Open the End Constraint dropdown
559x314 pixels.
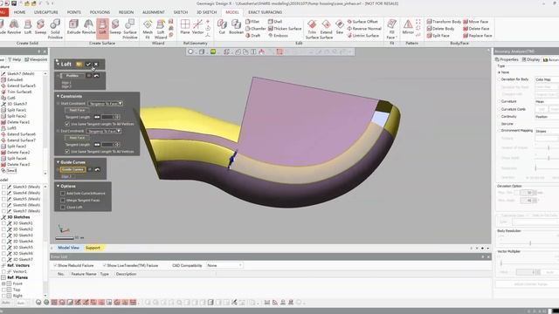click(104, 132)
